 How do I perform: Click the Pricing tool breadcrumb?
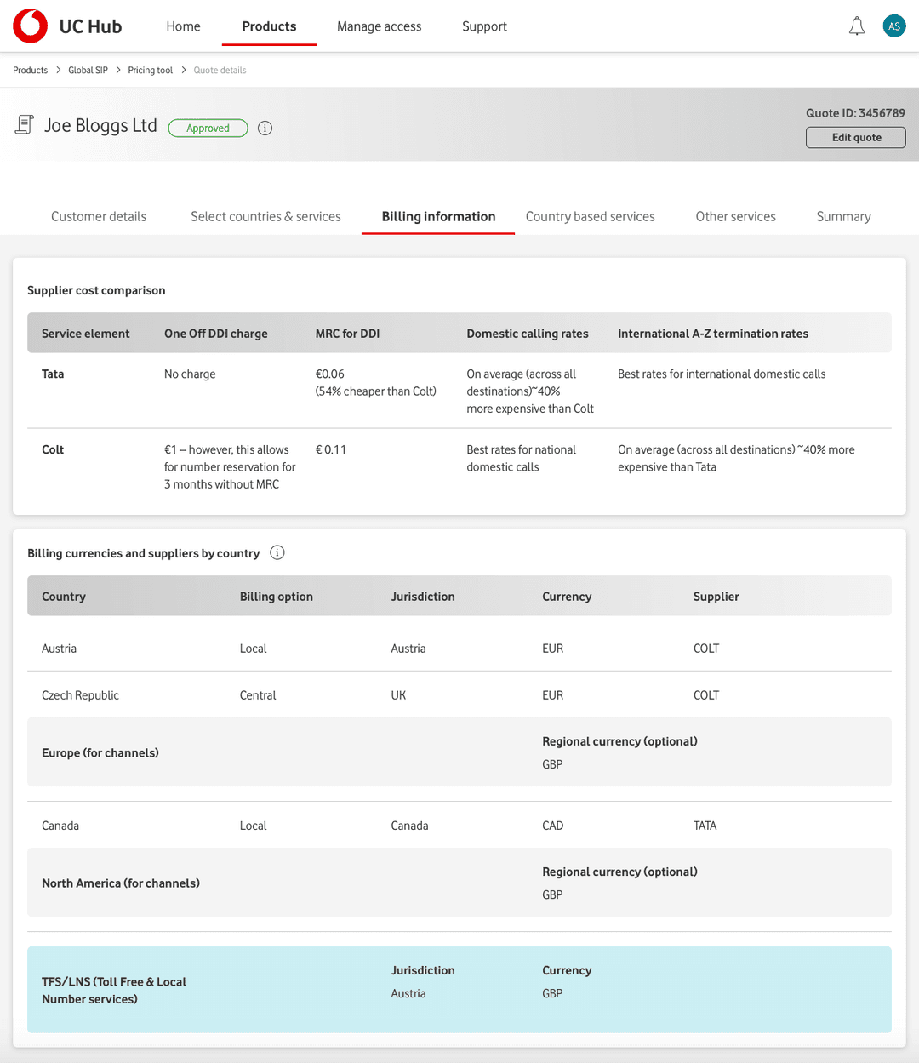[150, 71]
